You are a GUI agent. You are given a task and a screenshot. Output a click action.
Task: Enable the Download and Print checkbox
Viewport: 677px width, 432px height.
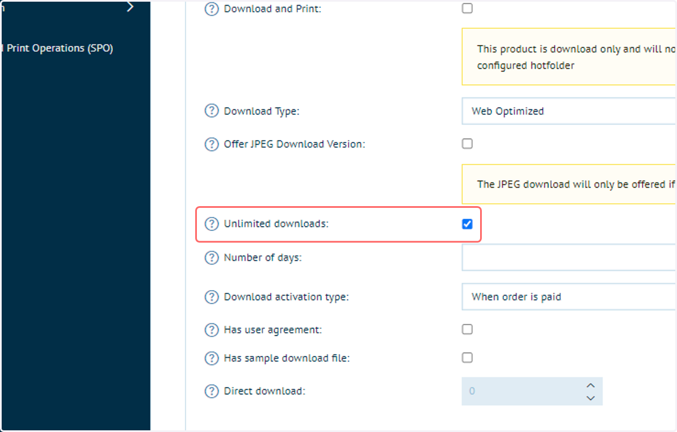467,8
